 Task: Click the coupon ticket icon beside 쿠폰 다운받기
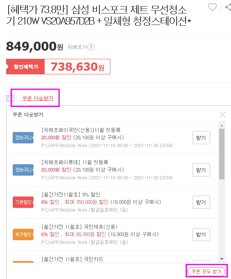point(10,98)
